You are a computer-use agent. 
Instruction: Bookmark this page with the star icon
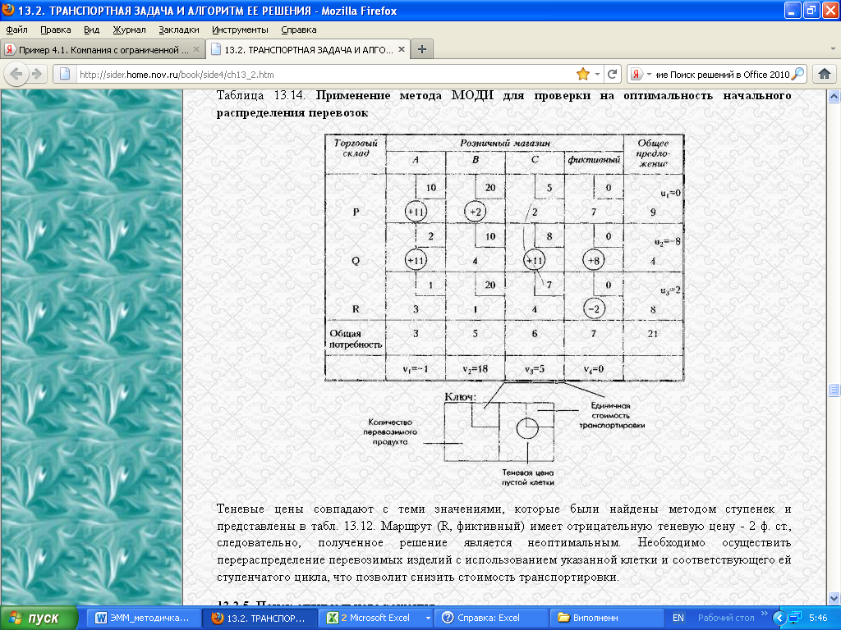(x=582, y=74)
